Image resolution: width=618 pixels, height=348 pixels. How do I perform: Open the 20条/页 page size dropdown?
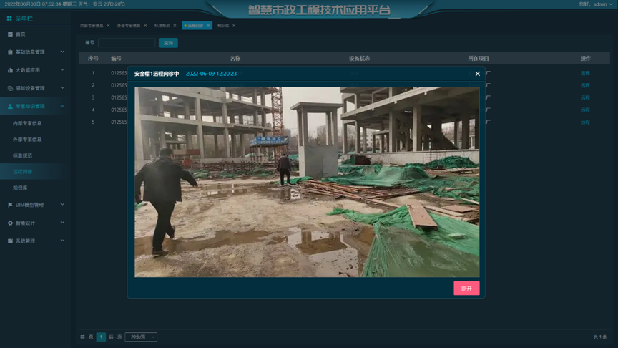pos(141,337)
